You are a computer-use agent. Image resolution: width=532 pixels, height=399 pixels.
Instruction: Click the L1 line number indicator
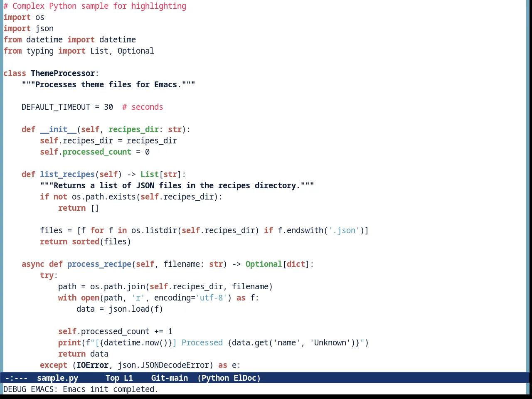point(128,378)
